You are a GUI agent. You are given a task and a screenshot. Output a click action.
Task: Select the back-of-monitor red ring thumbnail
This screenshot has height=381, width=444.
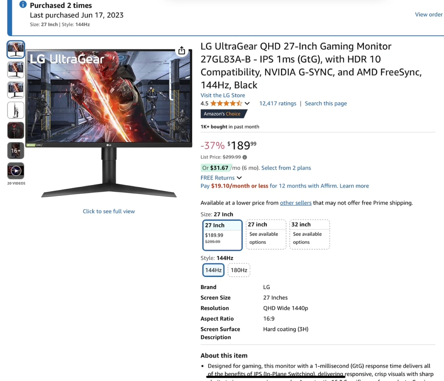click(x=16, y=130)
